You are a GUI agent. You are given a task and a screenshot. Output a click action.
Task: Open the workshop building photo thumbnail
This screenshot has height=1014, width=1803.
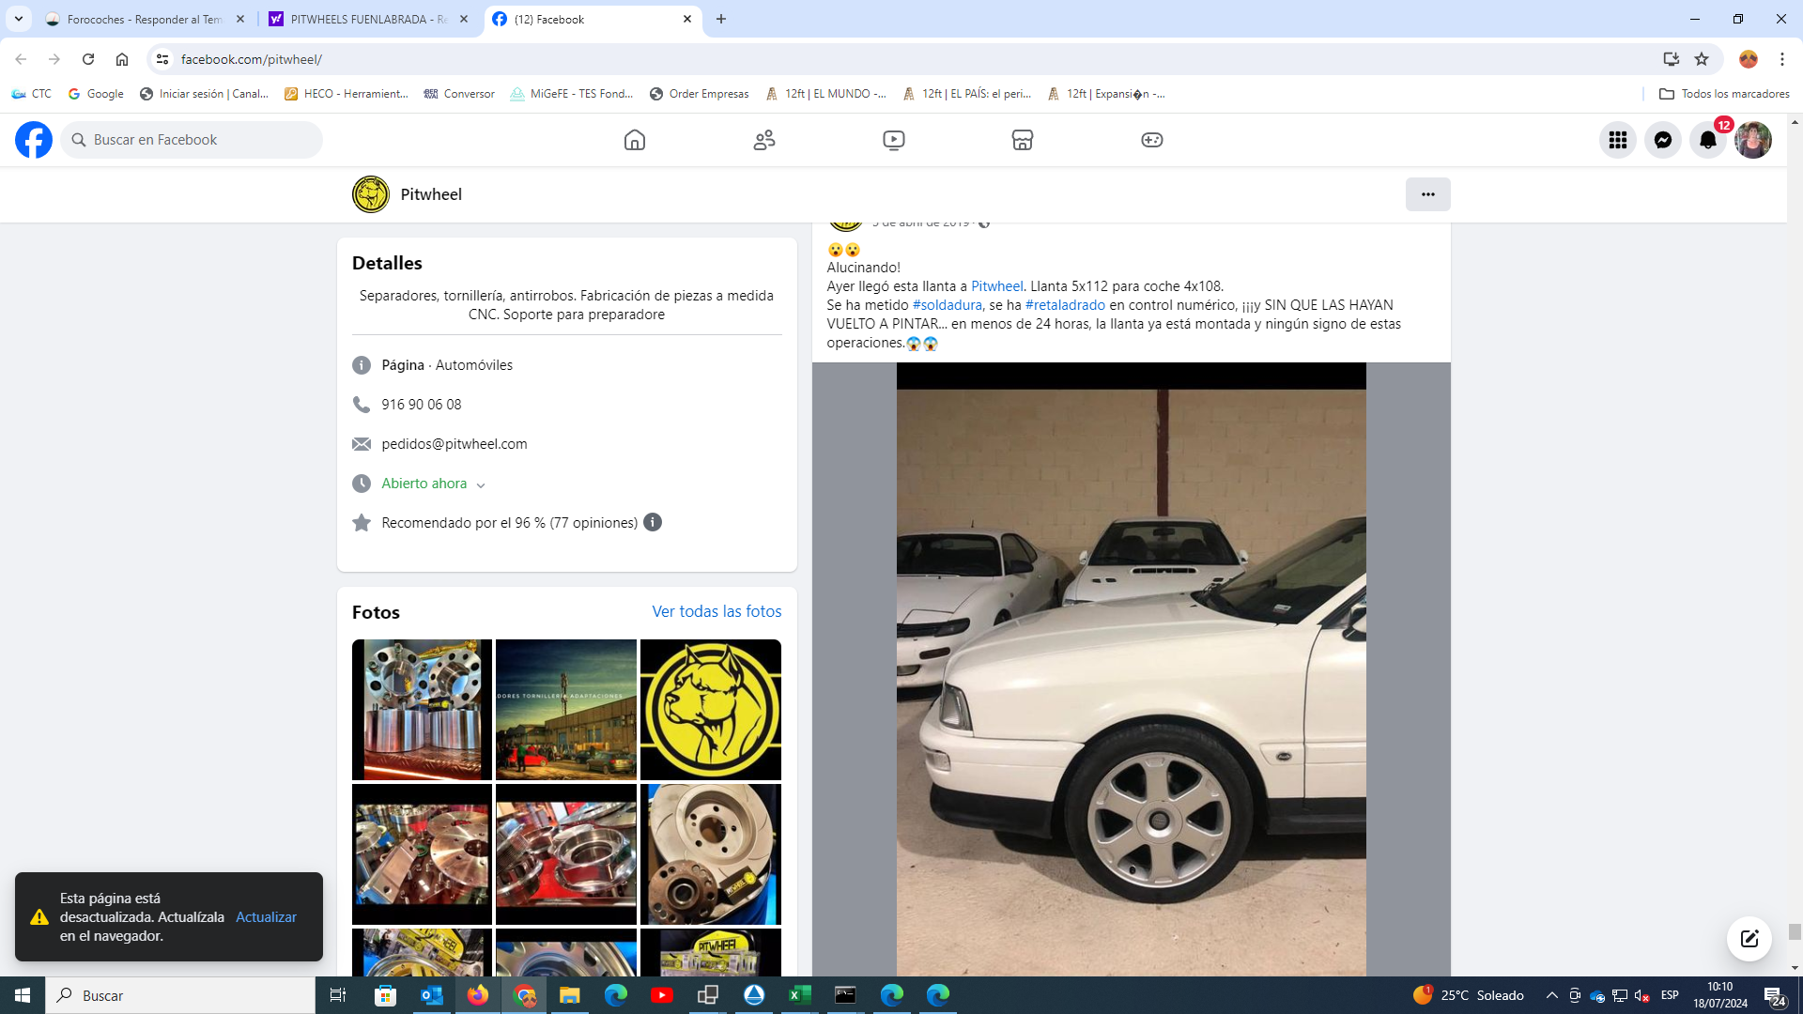566,710
